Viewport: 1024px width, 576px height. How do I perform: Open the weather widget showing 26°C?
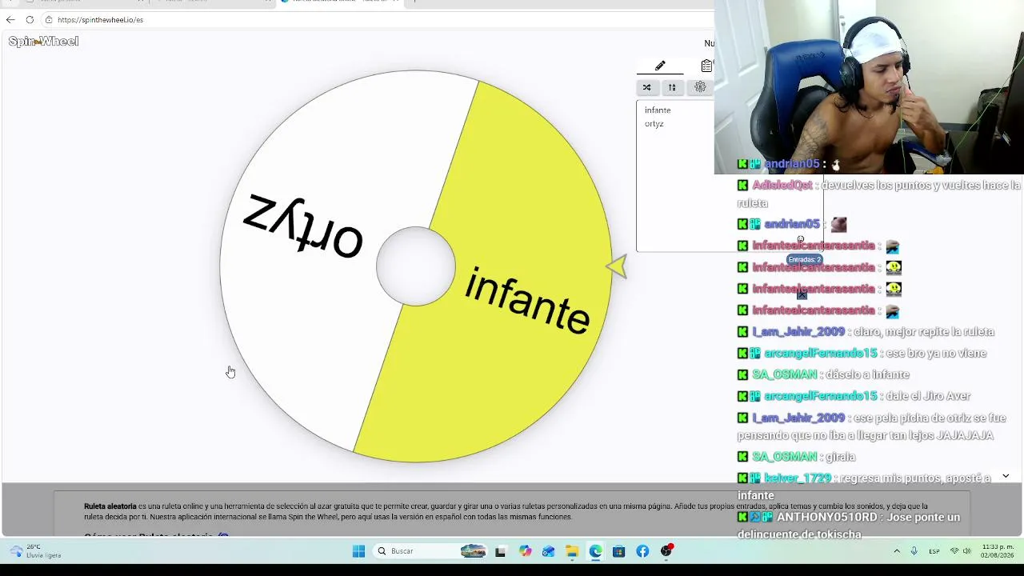(x=36, y=551)
